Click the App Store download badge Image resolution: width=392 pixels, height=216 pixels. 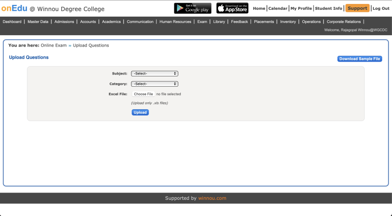[232, 8]
